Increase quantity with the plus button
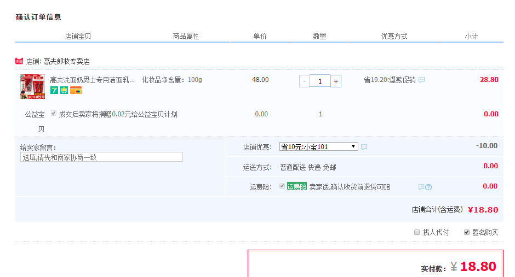This screenshot has height=277, width=515. click(x=336, y=81)
